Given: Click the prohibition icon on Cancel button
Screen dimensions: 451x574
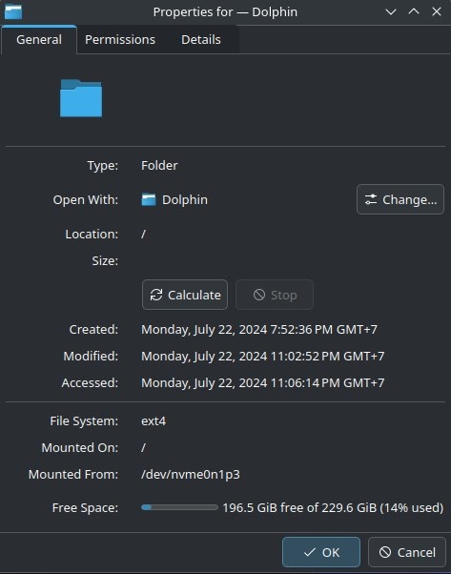Looking at the screenshot, I should tap(385, 552).
